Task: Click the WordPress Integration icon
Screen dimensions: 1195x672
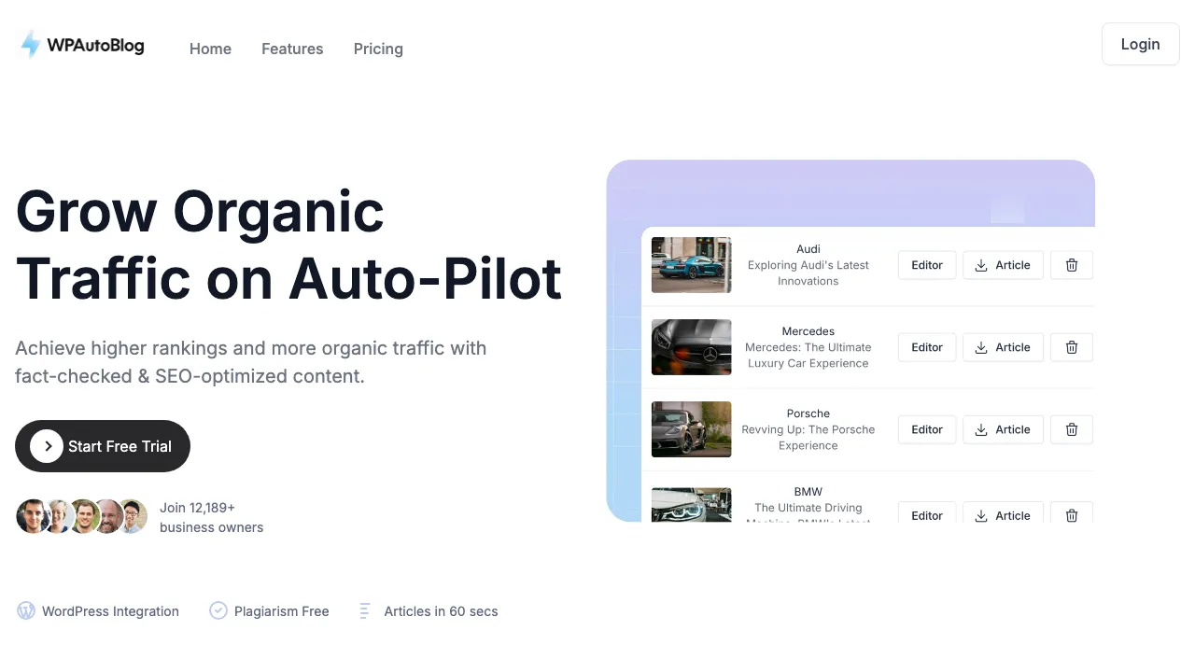Action: coord(27,610)
